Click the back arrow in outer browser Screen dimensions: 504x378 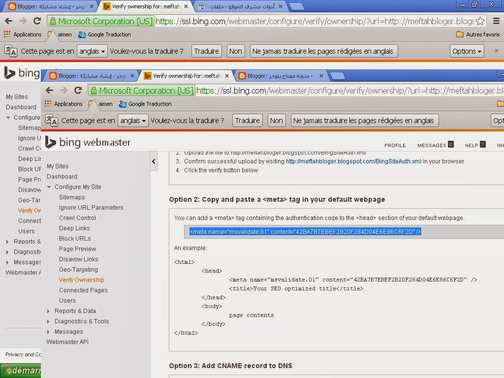click(9, 21)
